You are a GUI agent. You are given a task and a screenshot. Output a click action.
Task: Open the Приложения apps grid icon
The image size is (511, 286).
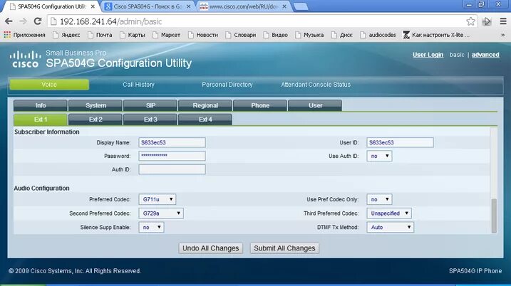pos(7,34)
